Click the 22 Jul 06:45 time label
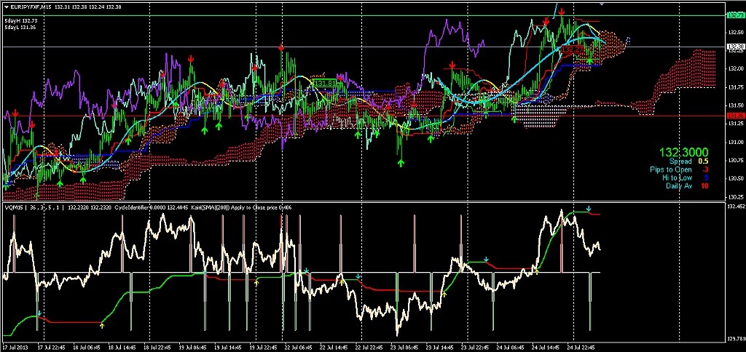 point(298,348)
